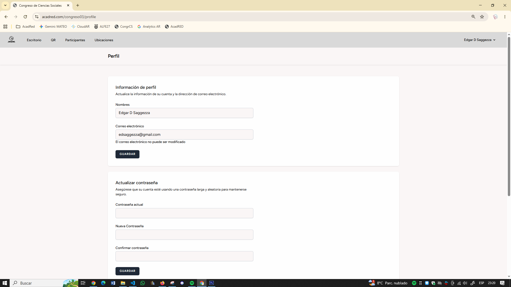Viewport: 511px width, 287px height.
Task: Open File Explorer from the taskbar
Action: [123, 283]
